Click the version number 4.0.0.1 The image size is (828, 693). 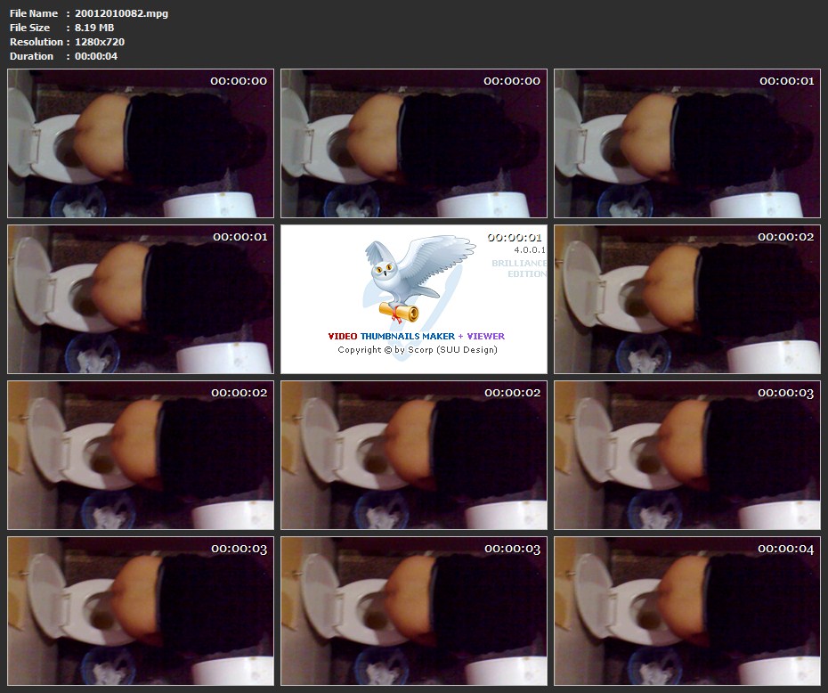(528, 250)
